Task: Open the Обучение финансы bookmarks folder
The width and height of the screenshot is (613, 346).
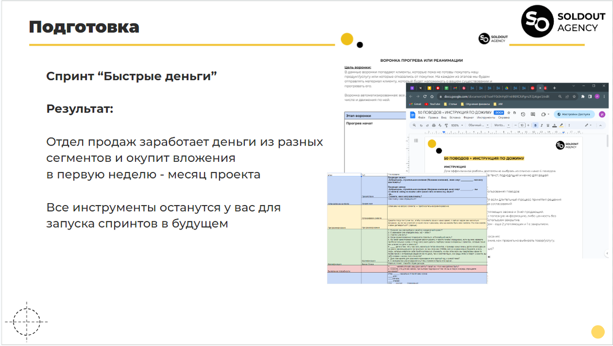Action: click(x=475, y=104)
